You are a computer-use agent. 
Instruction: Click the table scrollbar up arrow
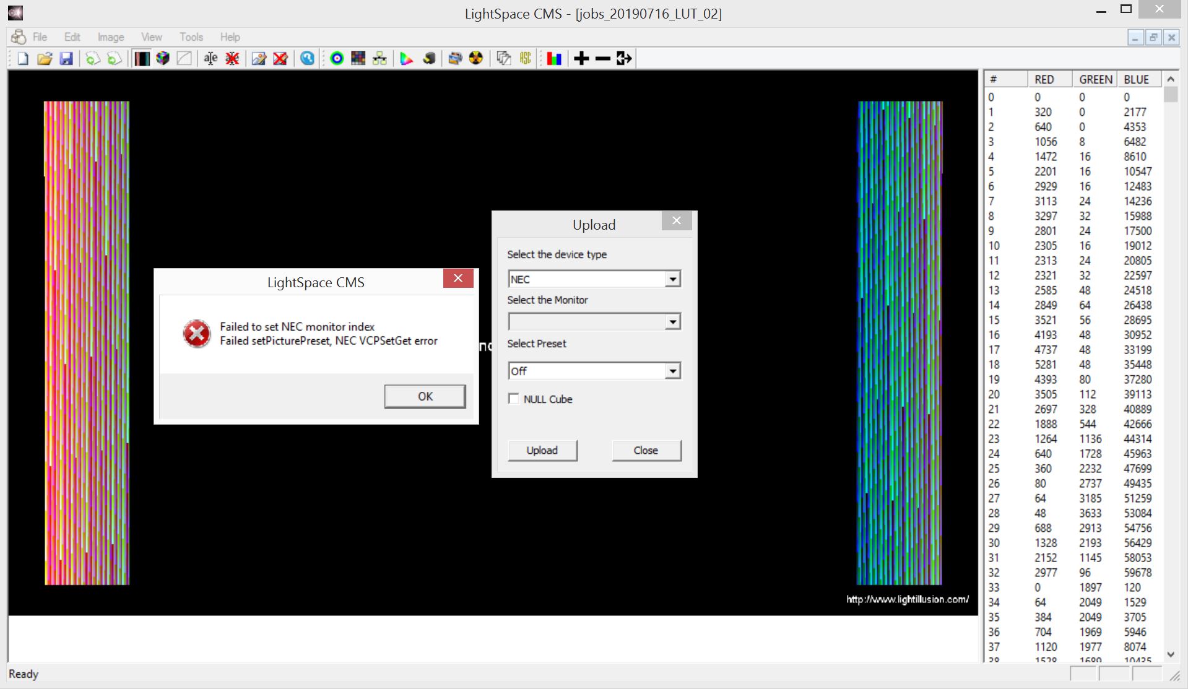point(1170,79)
